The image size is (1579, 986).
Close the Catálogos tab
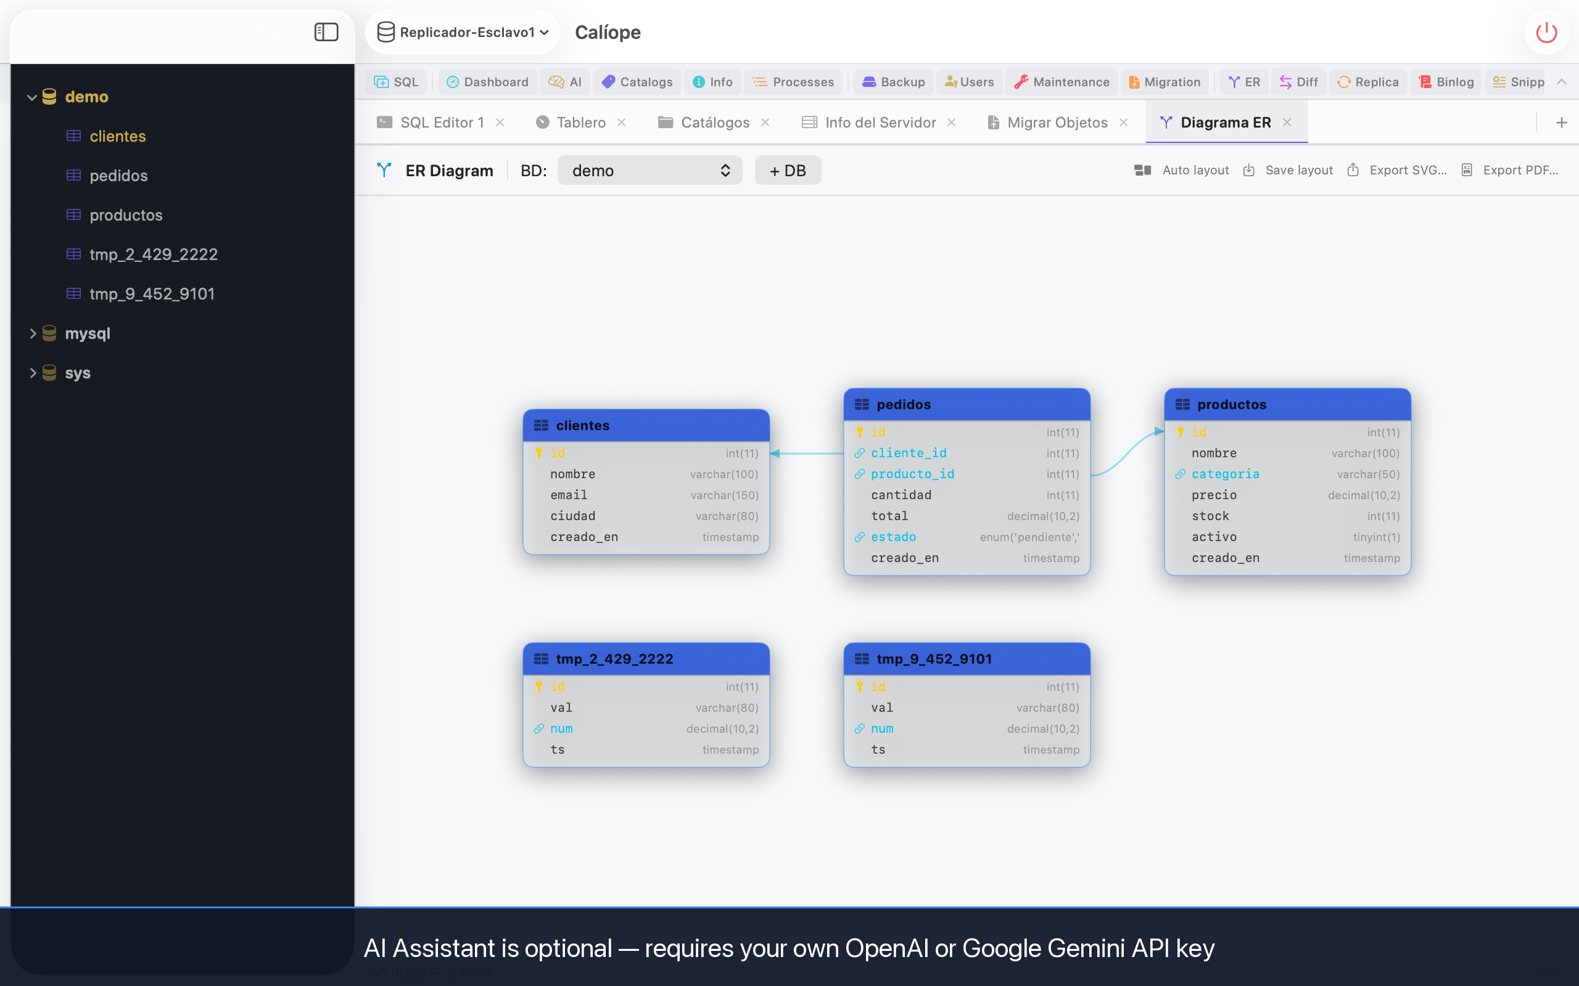(x=765, y=122)
